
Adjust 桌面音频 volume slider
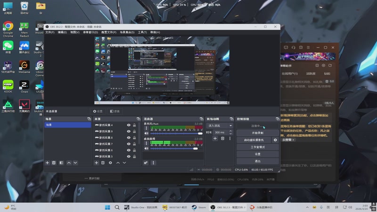176,148
